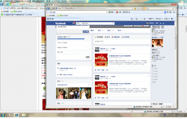This screenshot has width=187, height=119.
Task: Click the feeds icon in command bar
Action: 137,19
